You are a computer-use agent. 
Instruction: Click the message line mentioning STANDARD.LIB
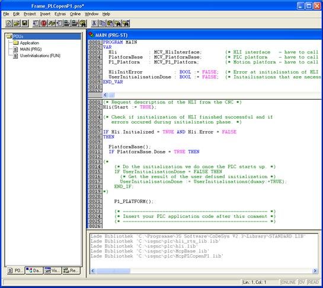(198, 236)
